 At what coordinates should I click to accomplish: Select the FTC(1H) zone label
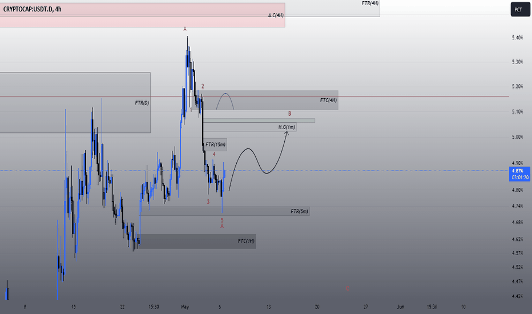coord(246,241)
